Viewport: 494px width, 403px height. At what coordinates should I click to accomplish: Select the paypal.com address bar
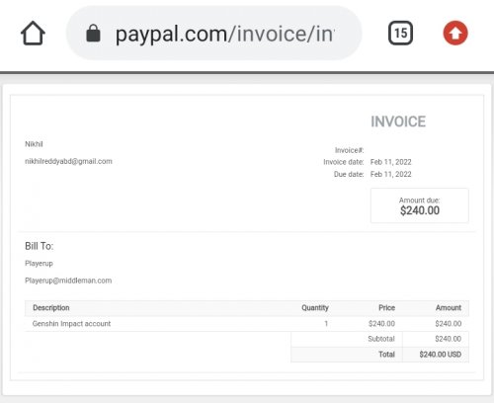tap(214, 33)
